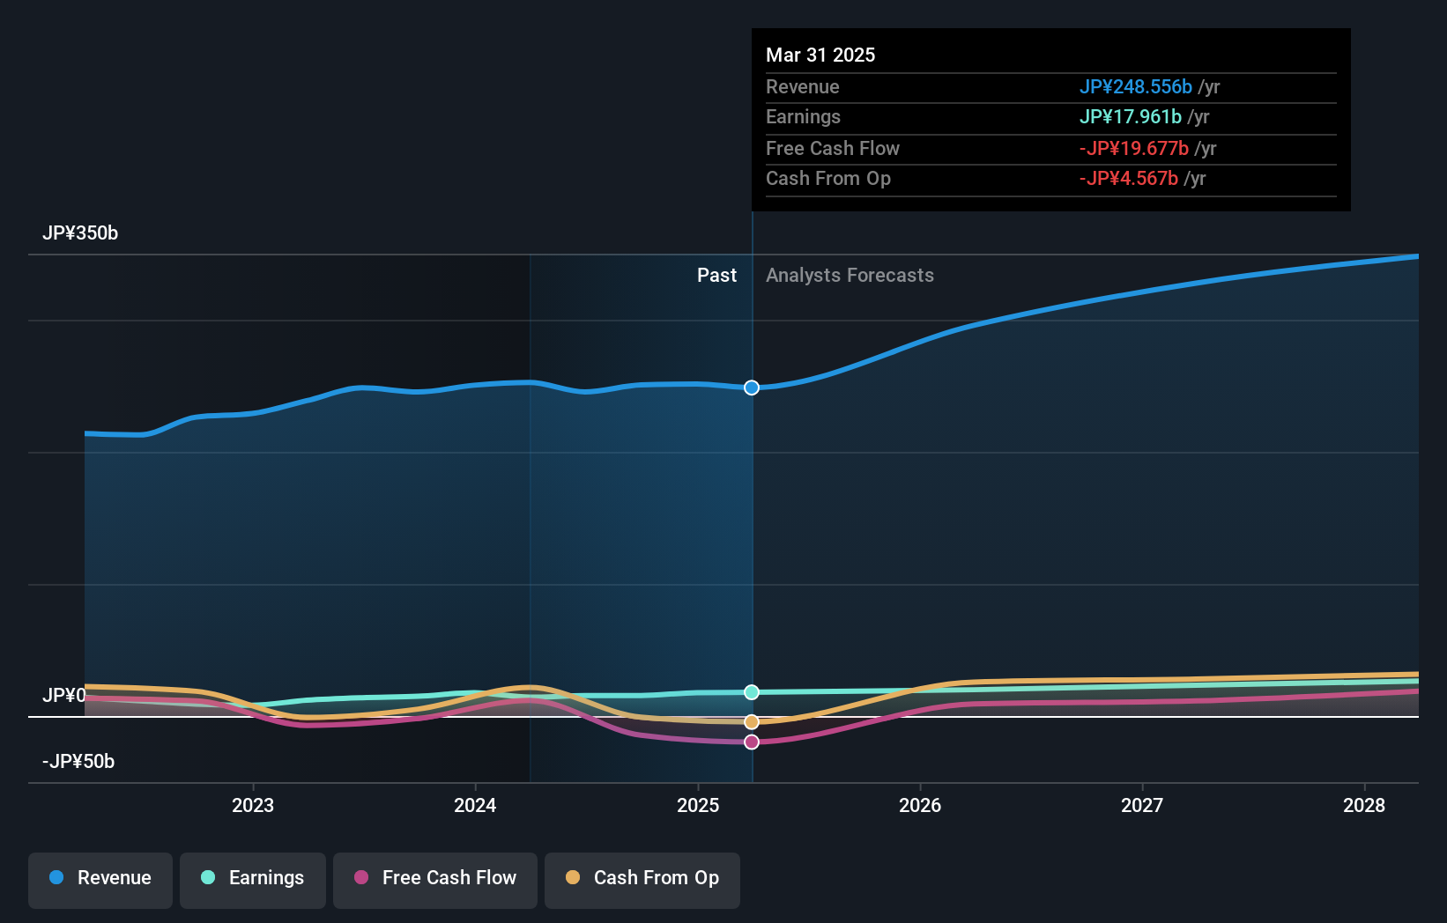1447x923 pixels.
Task: Click the -JP¥50b y-axis label
Action: [78, 761]
